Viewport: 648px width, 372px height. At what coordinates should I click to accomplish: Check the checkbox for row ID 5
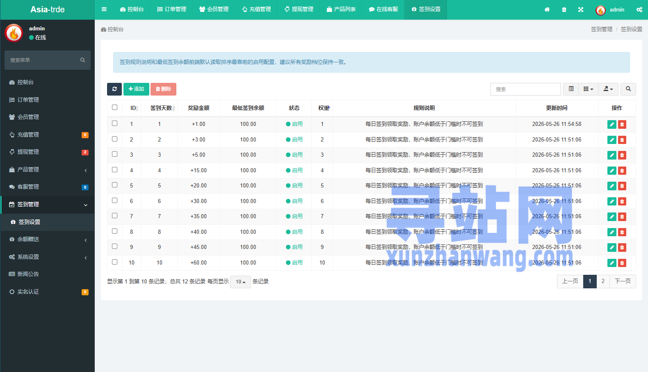pos(114,185)
